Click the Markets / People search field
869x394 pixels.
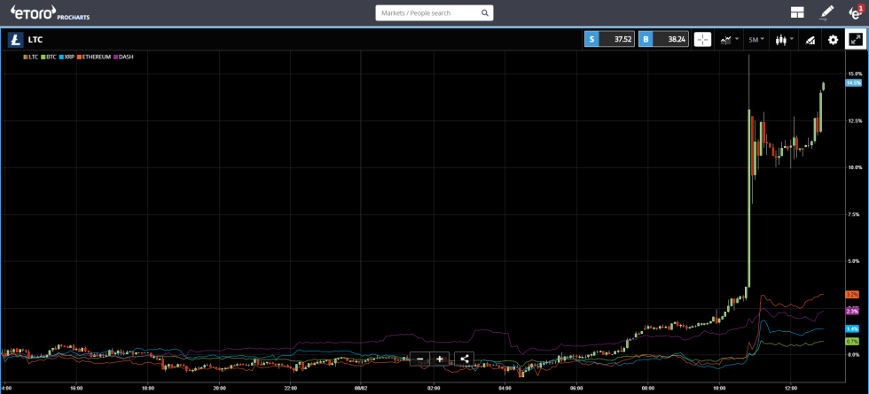[427, 13]
